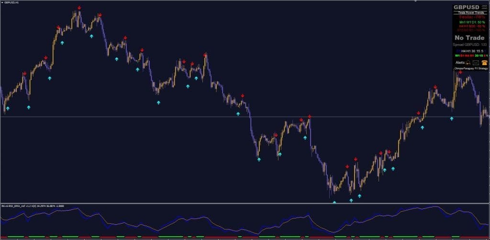Click the GBPUSD,H1 chart symbol label
The height and width of the screenshot is (240, 490).
click(x=12, y=2)
